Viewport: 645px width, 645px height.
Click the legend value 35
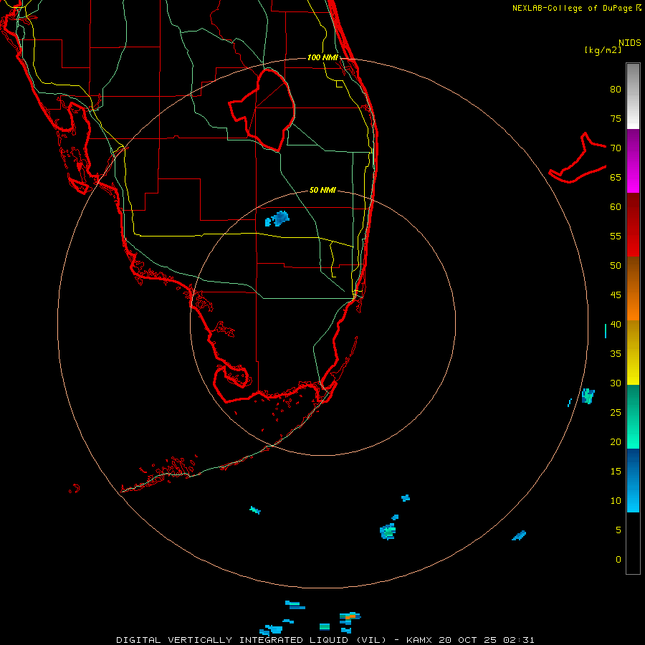616,354
